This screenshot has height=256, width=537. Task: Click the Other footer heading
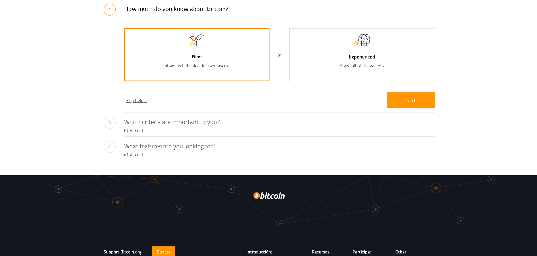[401, 252]
